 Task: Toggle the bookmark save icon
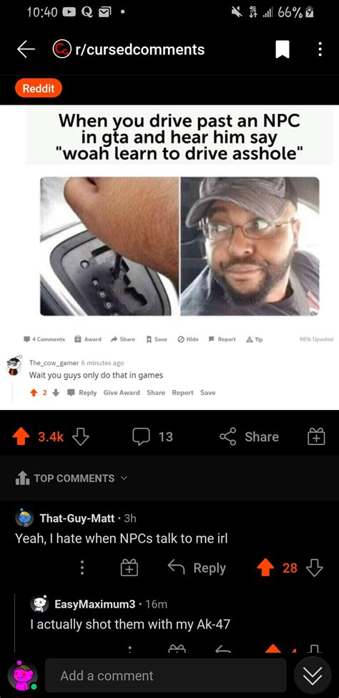click(282, 49)
